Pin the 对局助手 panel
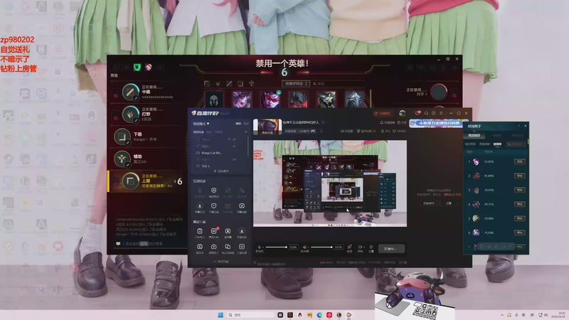 coord(519,126)
